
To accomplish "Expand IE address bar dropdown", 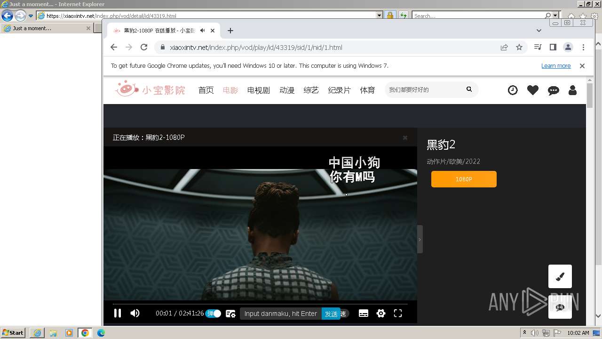I will [380, 16].
